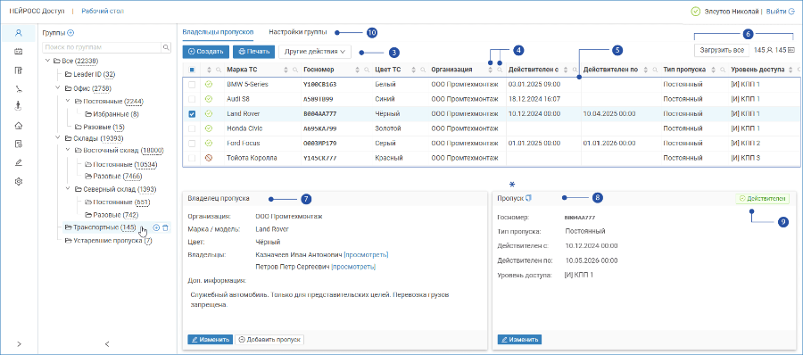
Task: Click the walking person icon in sidebar
Action: (19, 106)
